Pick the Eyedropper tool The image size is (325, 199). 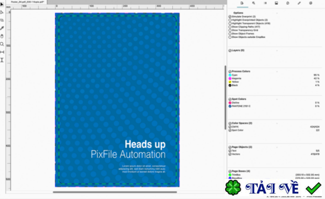2,28
